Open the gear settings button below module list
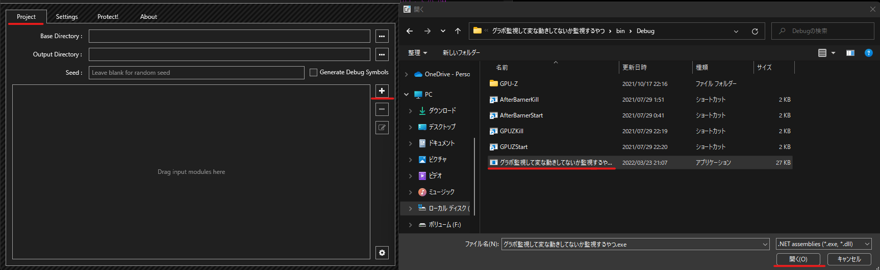The image size is (880, 270). coord(382,253)
